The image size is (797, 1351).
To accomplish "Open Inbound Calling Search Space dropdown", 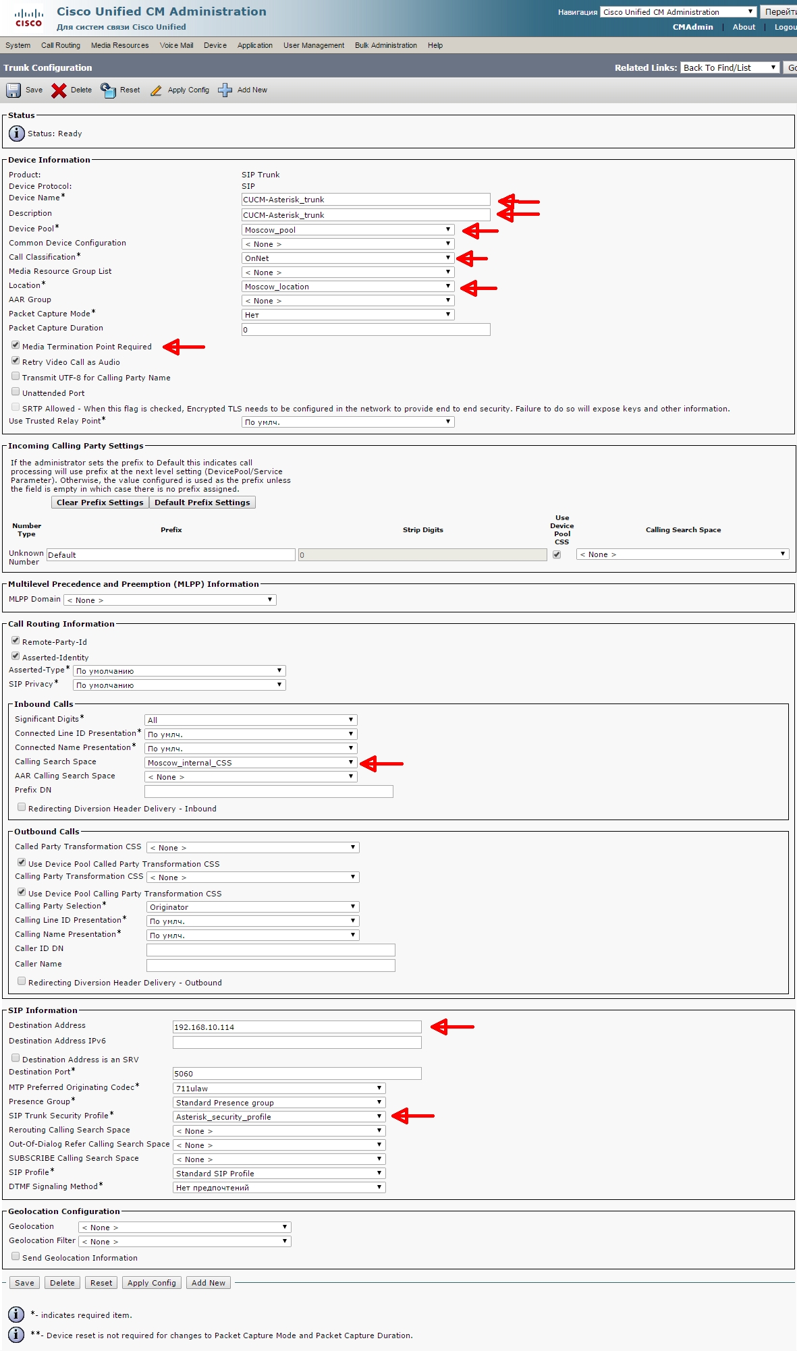I will (251, 763).
